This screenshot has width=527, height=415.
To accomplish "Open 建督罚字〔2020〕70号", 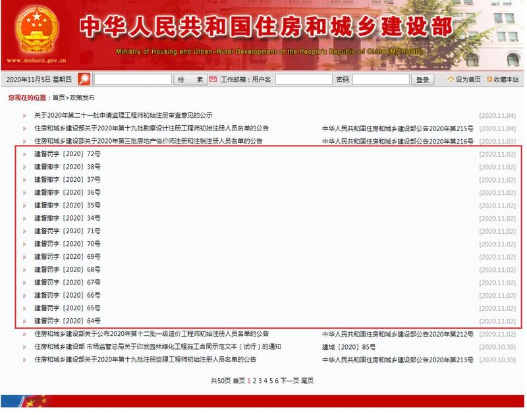I will pos(67,244).
